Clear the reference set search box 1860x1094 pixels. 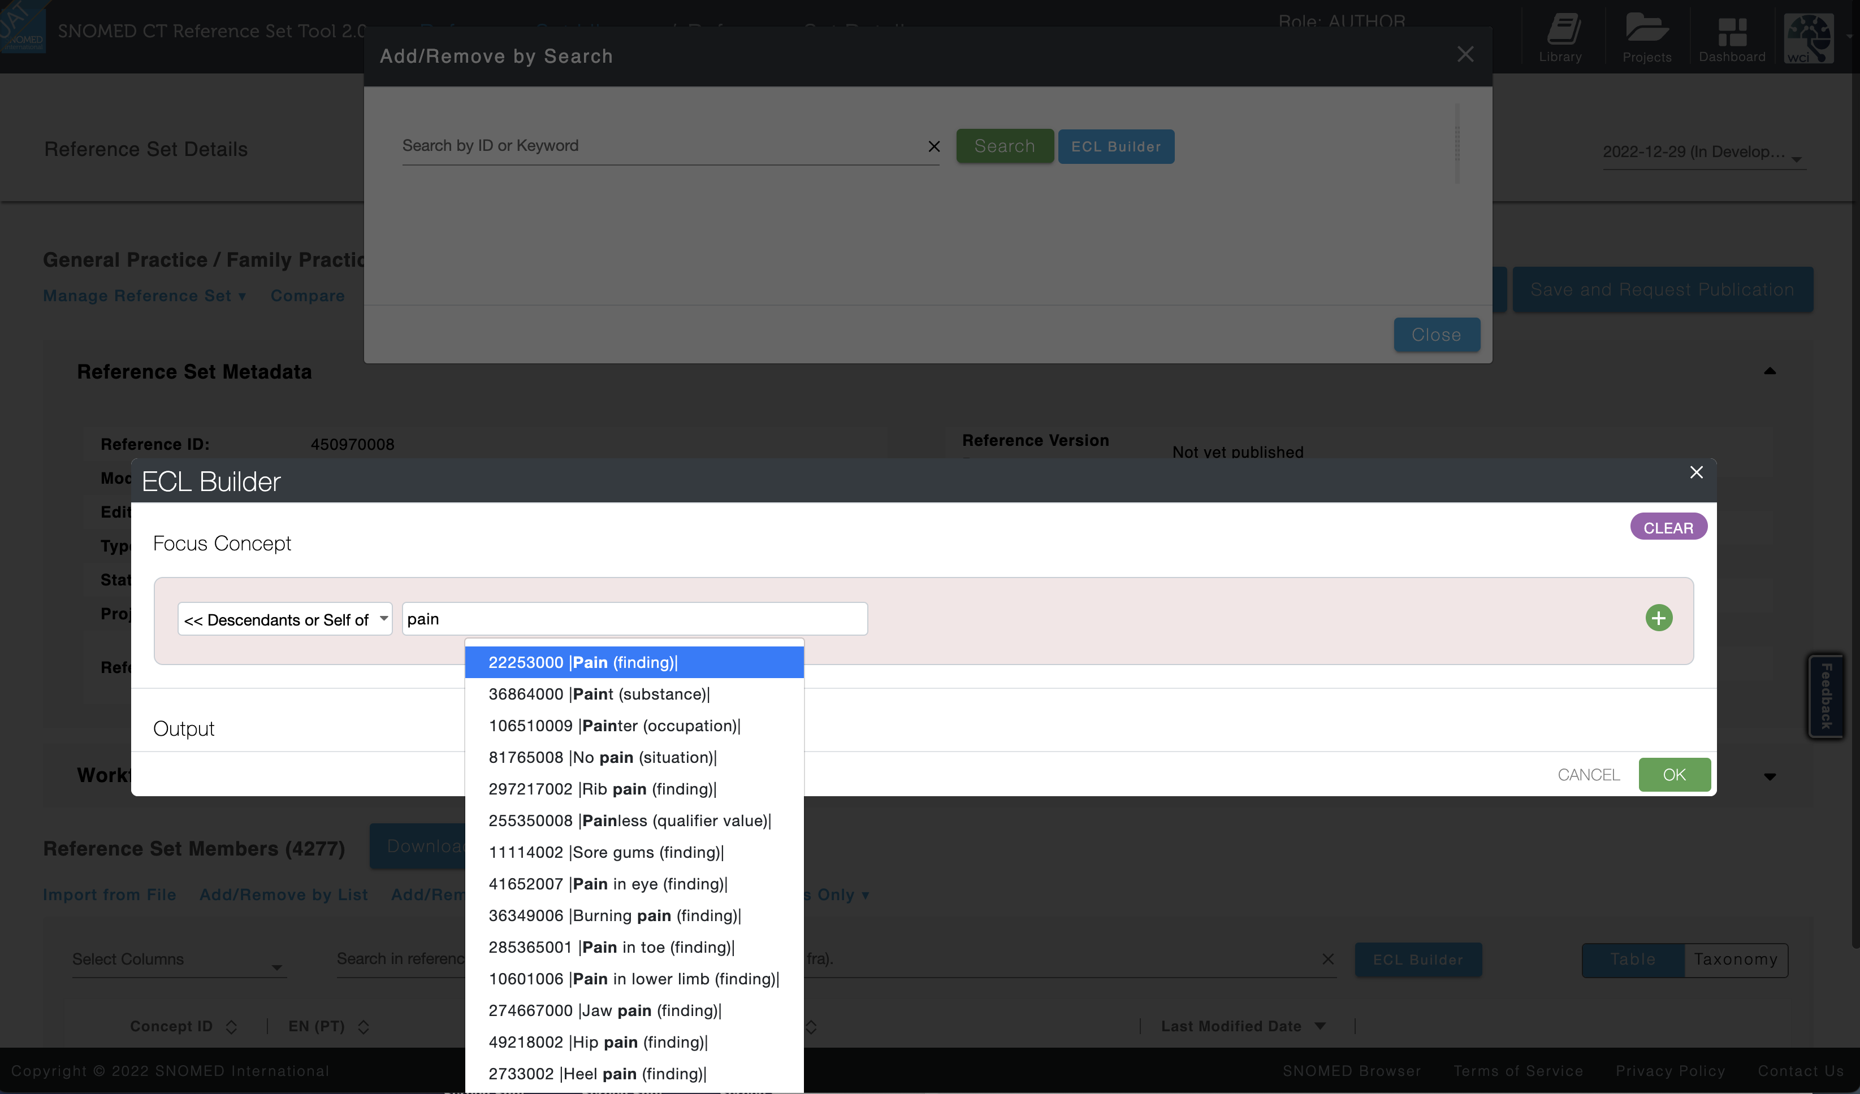[1328, 958]
